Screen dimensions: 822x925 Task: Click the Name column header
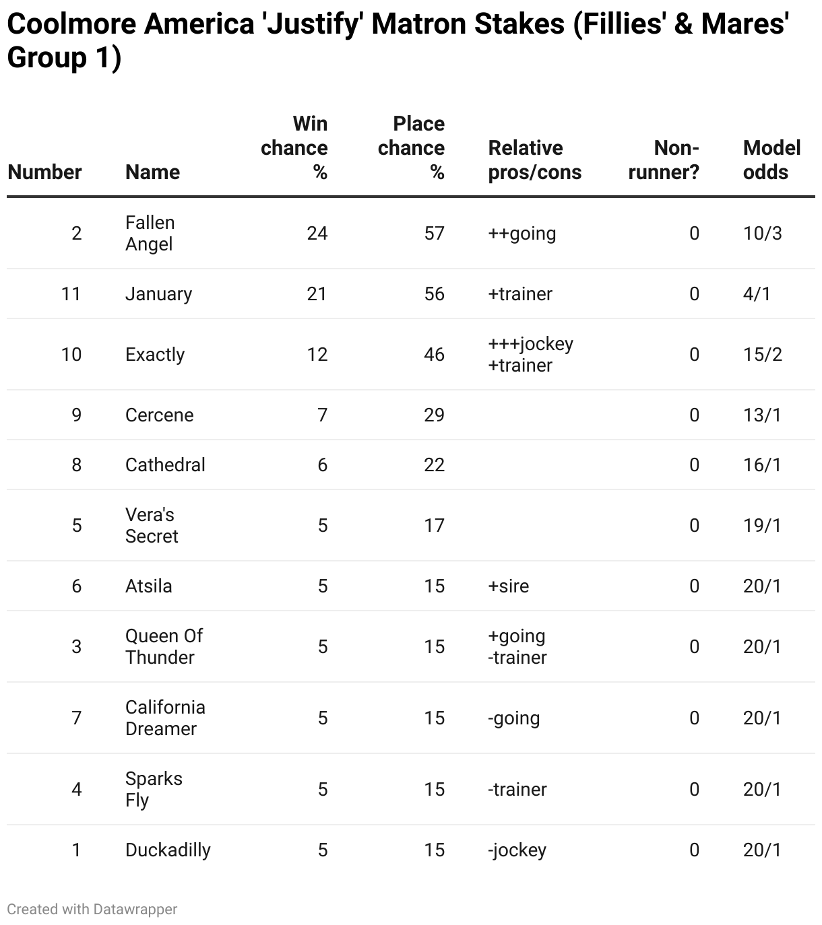click(152, 172)
